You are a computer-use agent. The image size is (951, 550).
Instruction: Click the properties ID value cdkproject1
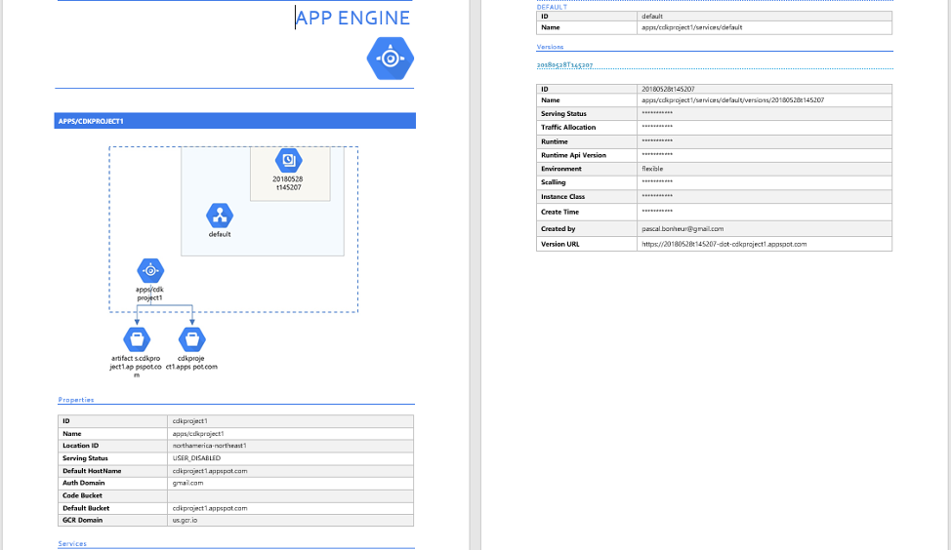189,421
